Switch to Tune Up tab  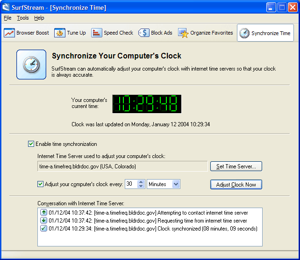(70, 33)
